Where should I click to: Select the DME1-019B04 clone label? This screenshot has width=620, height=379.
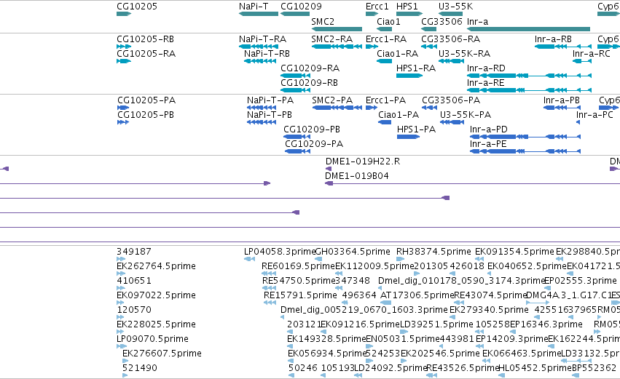pos(357,176)
